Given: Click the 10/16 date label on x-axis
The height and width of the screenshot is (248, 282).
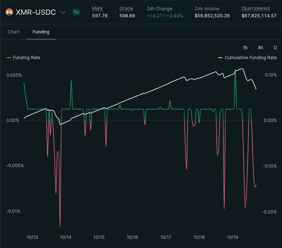Looking at the screenshot, I should [132, 237].
